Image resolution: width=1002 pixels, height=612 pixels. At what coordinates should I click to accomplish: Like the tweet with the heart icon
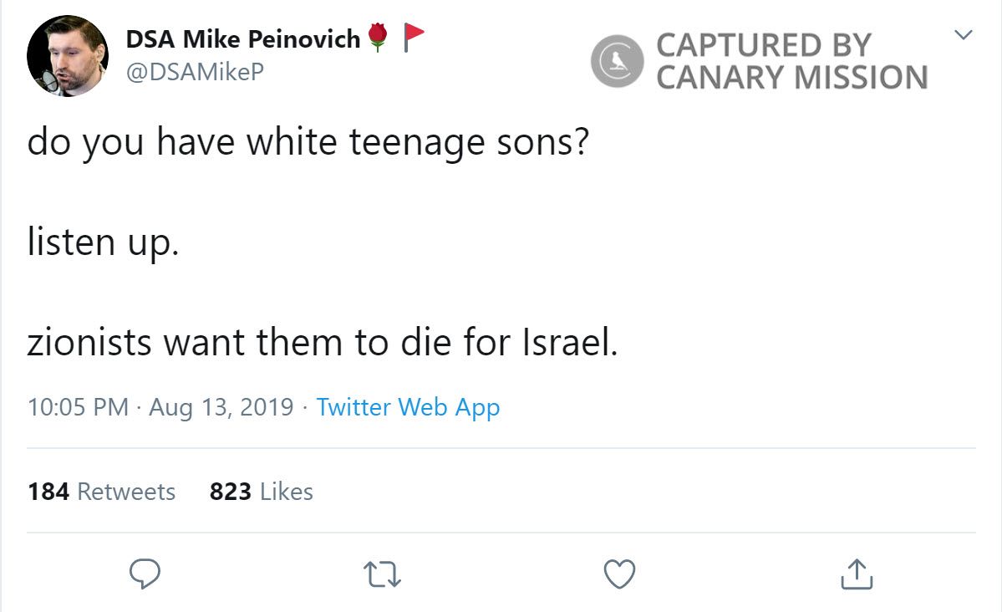(618, 574)
